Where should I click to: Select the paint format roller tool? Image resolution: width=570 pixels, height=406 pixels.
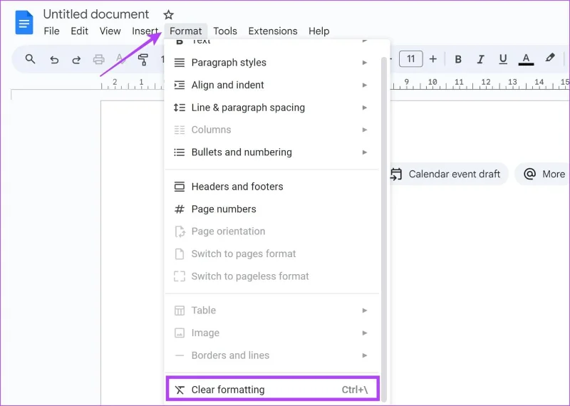coord(143,59)
